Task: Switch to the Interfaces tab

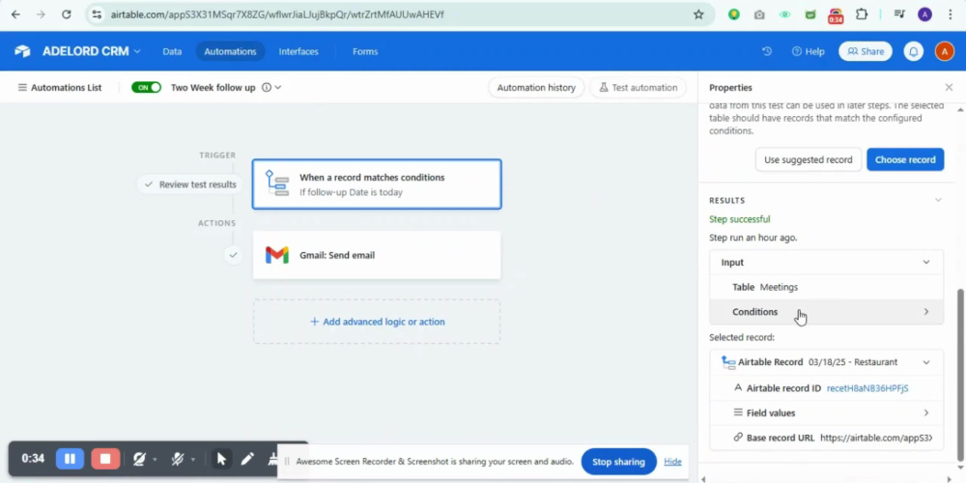Action: click(x=298, y=51)
